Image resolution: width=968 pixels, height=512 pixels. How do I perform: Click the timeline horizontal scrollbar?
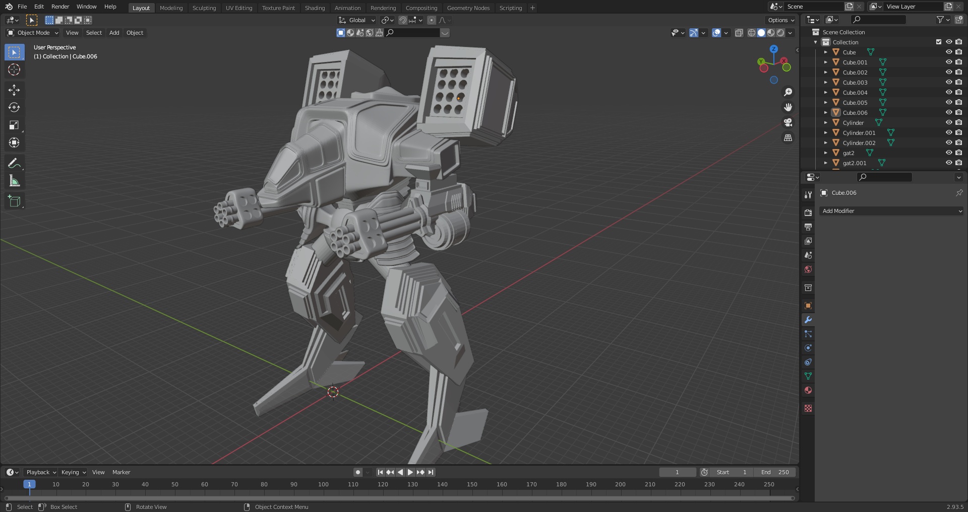(x=398, y=498)
